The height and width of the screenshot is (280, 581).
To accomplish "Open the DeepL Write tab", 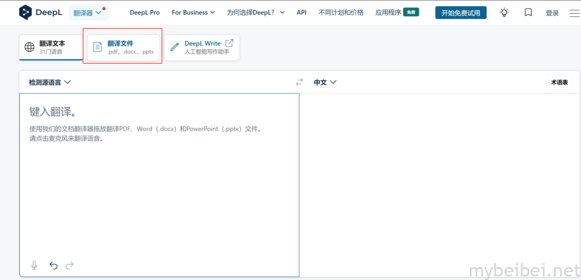I will click(x=201, y=47).
